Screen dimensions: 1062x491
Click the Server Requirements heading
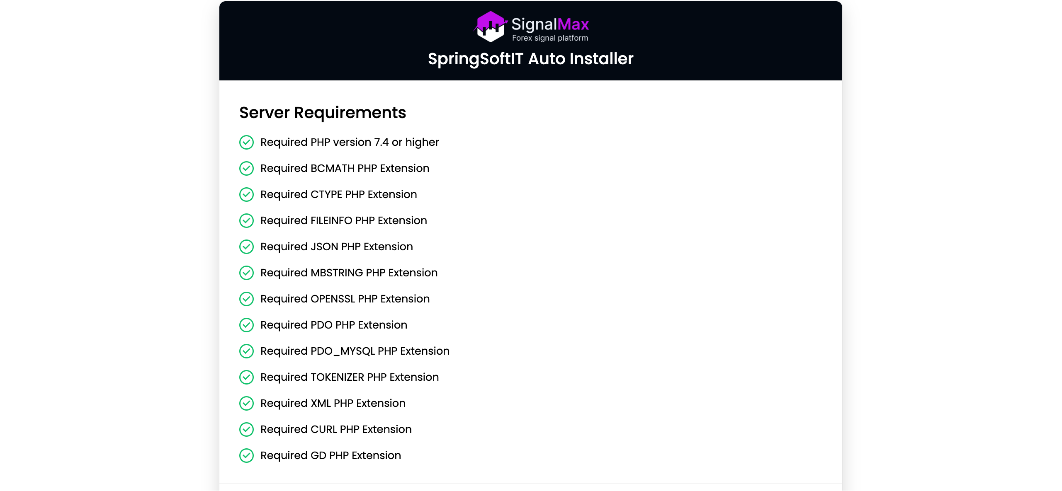pyautogui.click(x=322, y=113)
